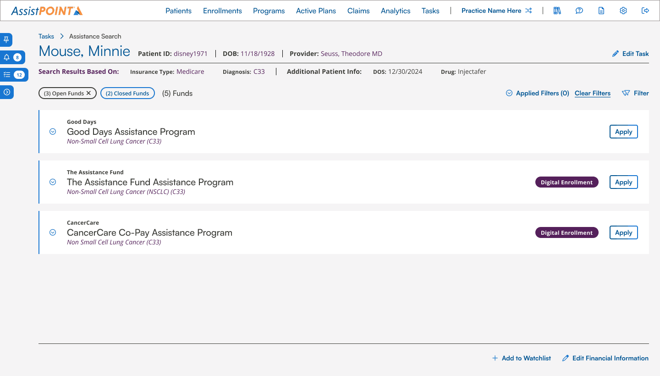Open the Enrollments menu
This screenshot has width=660, height=376.
tap(222, 11)
